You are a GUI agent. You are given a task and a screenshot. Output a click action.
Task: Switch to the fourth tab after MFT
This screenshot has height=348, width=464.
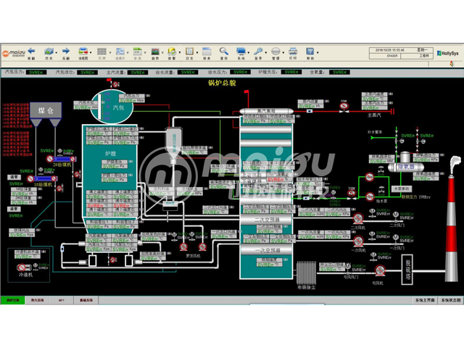[86, 300]
